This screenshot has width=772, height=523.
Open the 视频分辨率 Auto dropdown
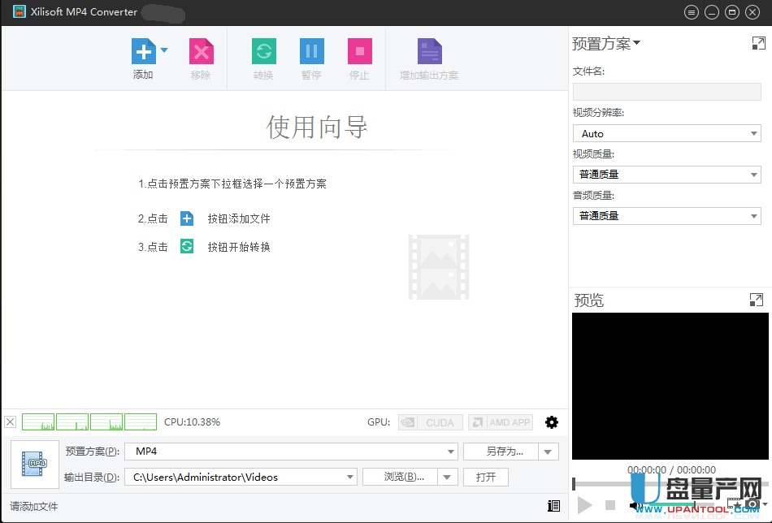click(754, 133)
